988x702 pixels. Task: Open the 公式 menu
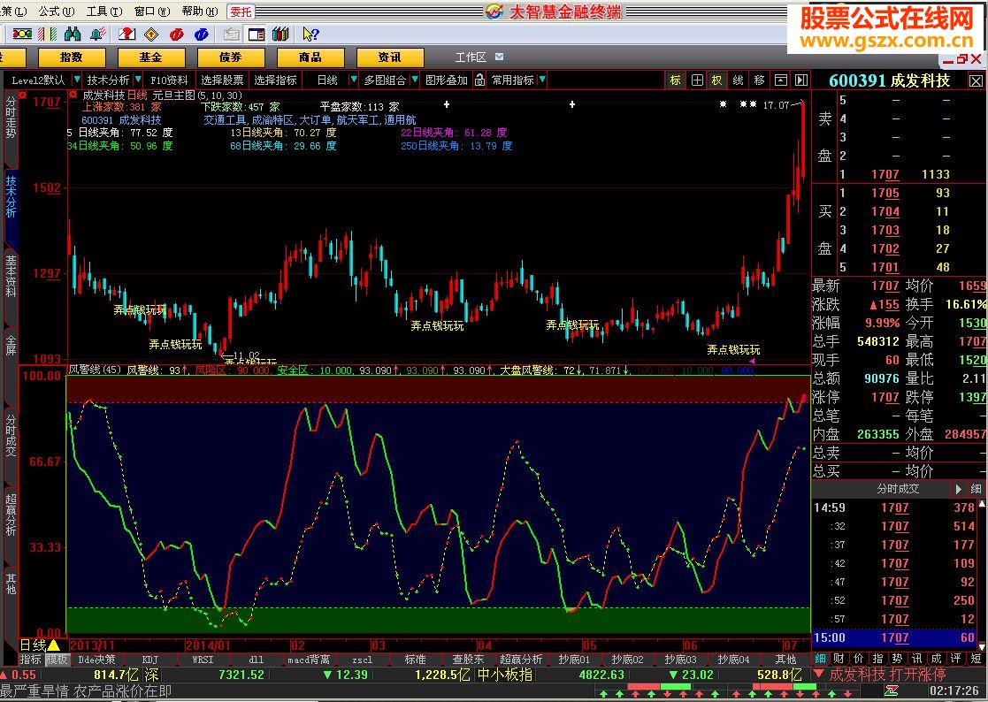(56, 11)
